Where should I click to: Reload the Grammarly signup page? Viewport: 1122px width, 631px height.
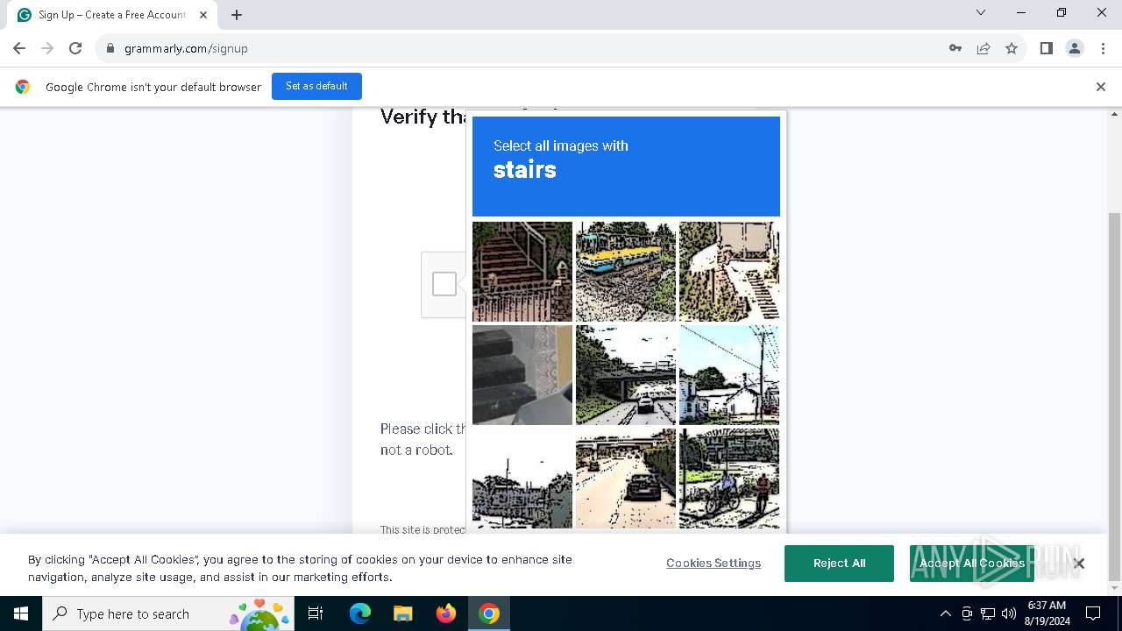75,48
